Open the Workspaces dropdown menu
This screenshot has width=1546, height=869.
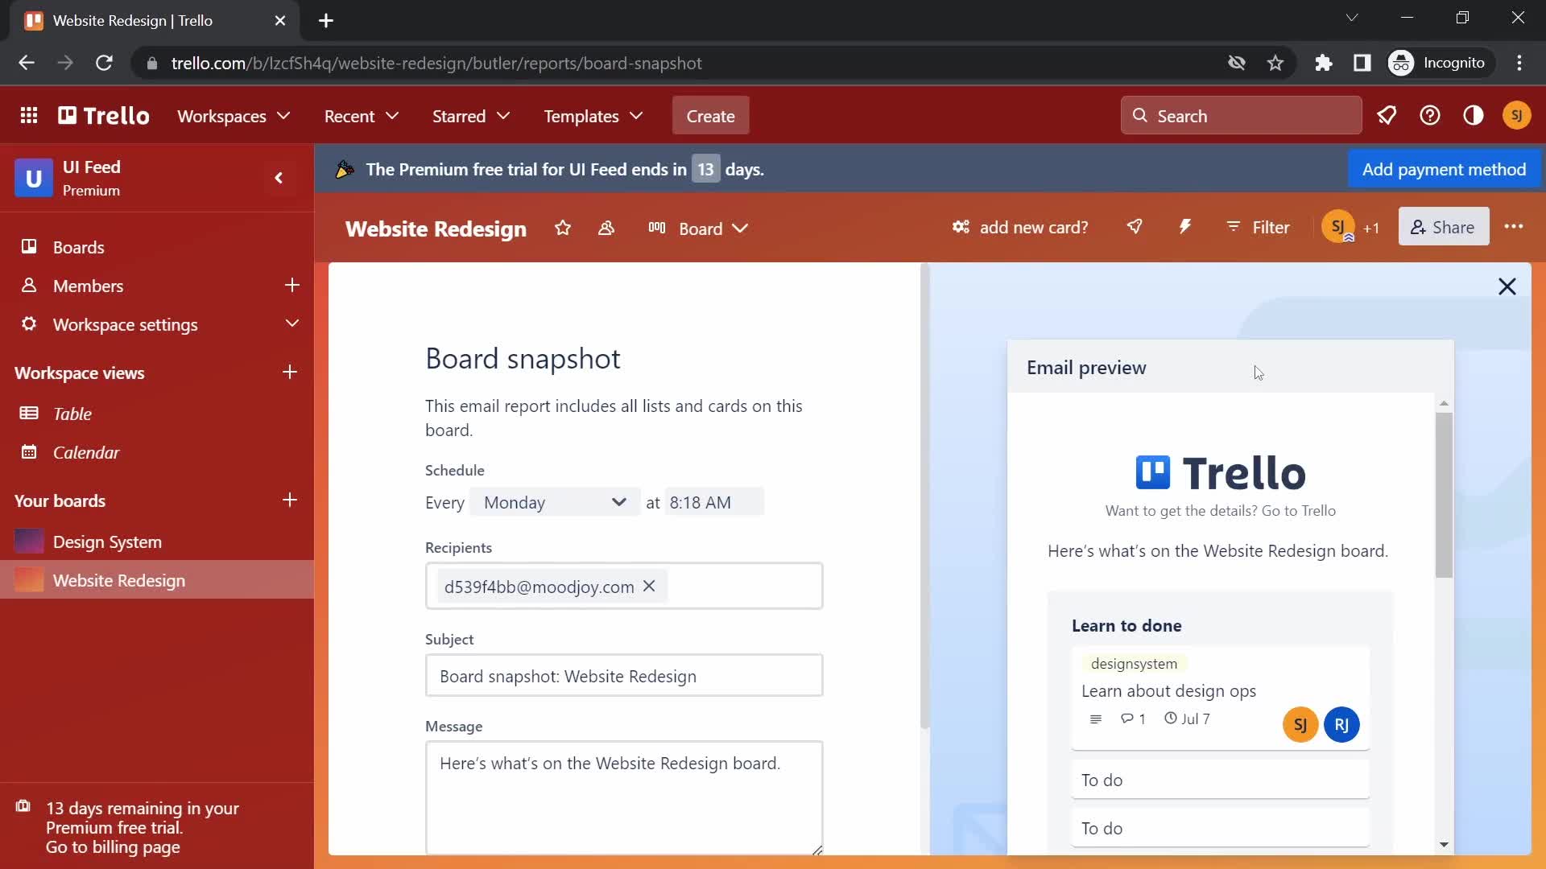coord(234,116)
